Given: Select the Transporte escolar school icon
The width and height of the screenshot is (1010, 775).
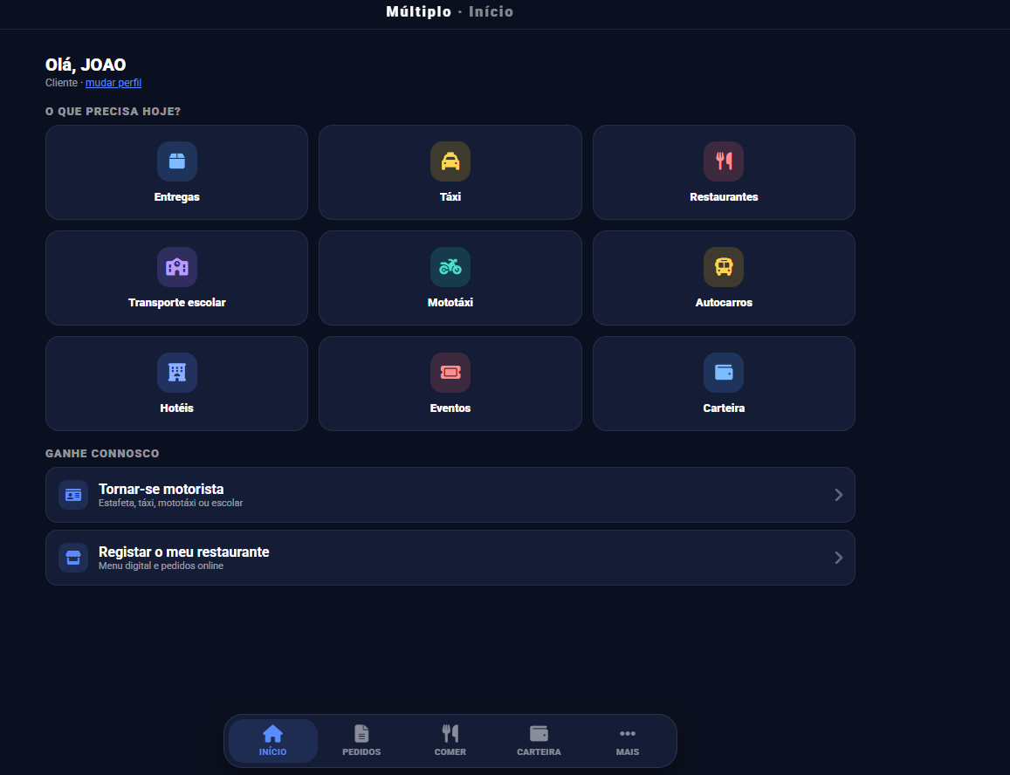Looking at the screenshot, I should click(177, 267).
